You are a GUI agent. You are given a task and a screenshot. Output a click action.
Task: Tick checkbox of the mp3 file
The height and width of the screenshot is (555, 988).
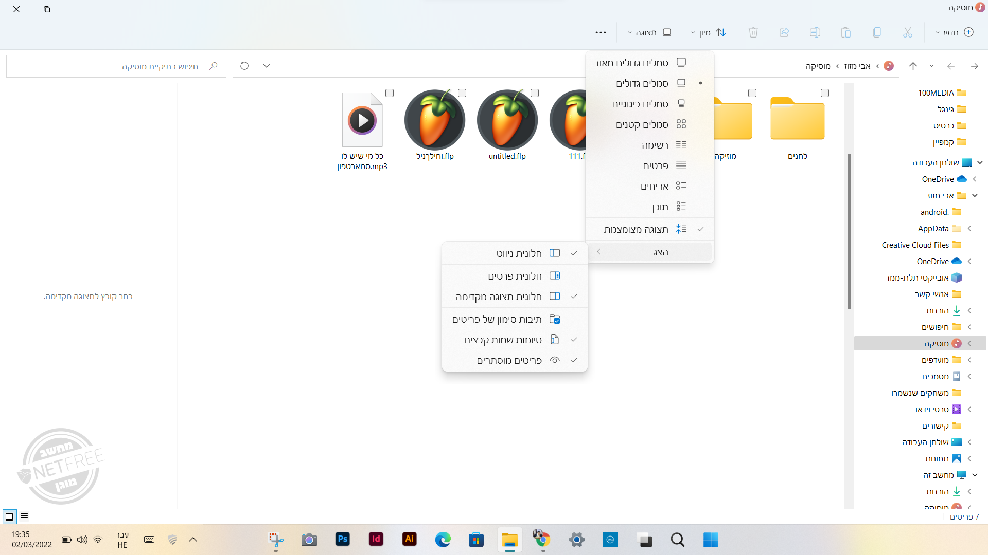click(x=390, y=93)
